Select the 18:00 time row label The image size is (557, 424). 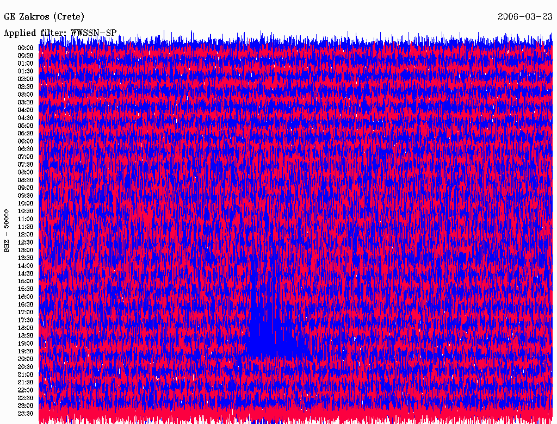point(26,328)
